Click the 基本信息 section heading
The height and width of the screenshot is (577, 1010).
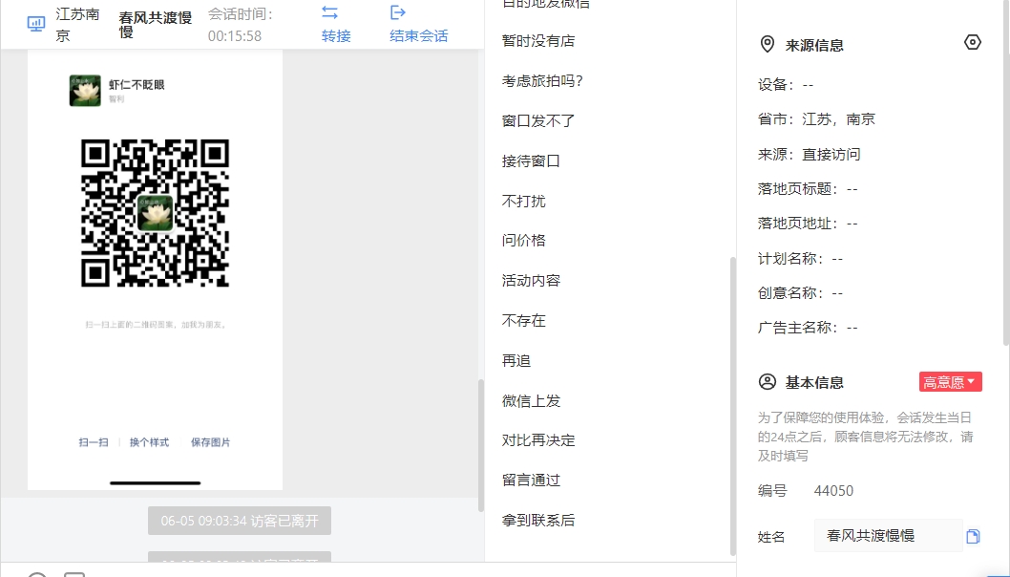point(814,382)
